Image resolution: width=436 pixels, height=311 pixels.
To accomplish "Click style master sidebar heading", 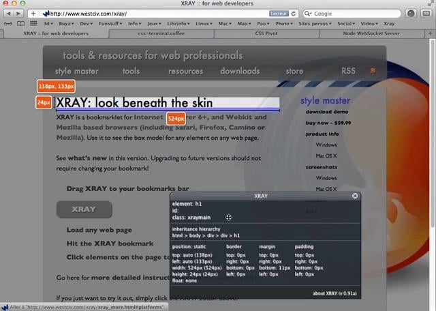I will pyautogui.click(x=326, y=100).
